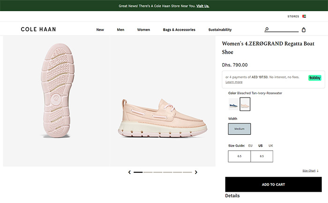Go to previous product image arrow

(x=129, y=172)
